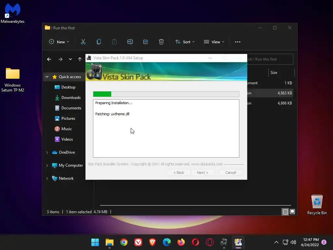
Task: Open recent locations chevron dropdown
Action: coord(70,59)
